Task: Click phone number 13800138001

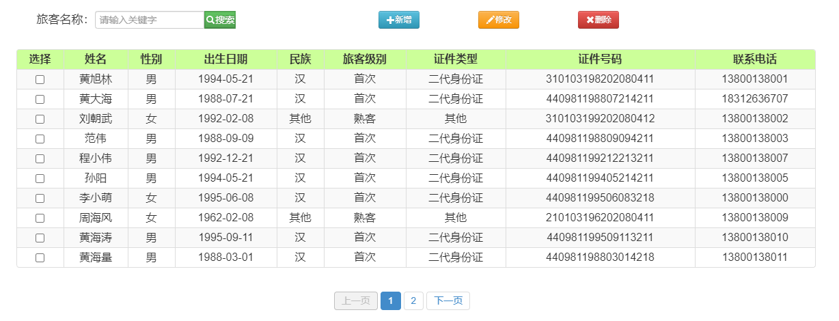Action: [x=755, y=79]
